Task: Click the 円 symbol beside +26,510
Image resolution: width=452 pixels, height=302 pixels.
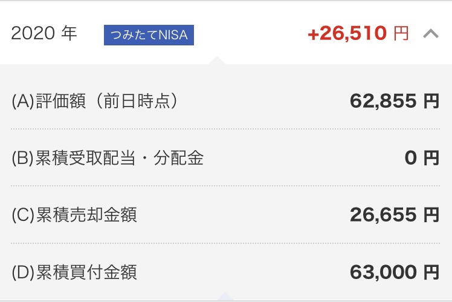Action: pos(401,33)
